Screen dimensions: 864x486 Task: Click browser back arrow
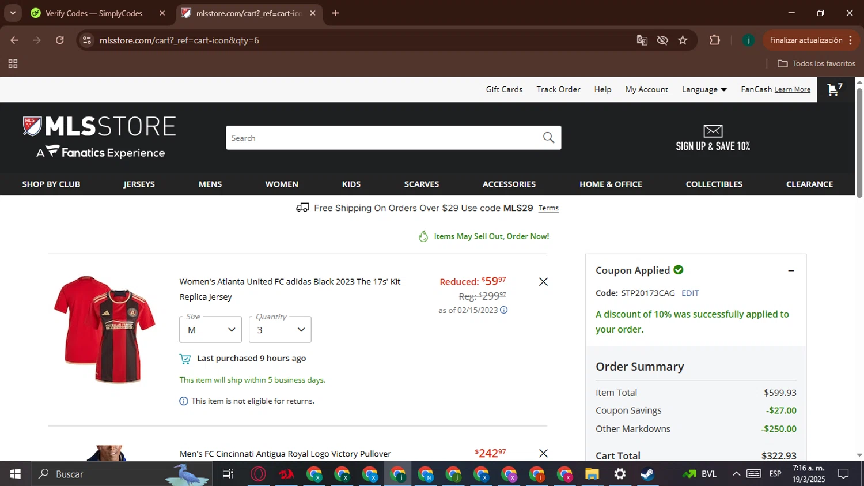(x=14, y=40)
